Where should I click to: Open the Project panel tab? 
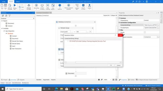click(4, 80)
